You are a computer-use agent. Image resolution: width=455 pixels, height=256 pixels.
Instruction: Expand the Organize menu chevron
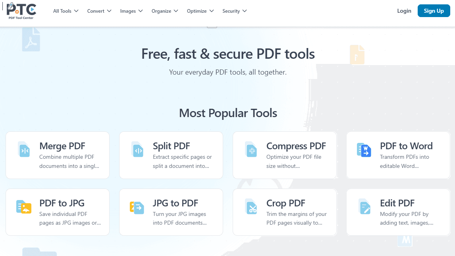click(x=176, y=11)
